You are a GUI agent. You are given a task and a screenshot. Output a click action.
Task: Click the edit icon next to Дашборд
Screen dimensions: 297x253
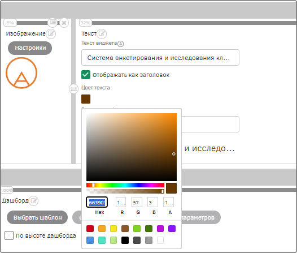click(x=34, y=200)
